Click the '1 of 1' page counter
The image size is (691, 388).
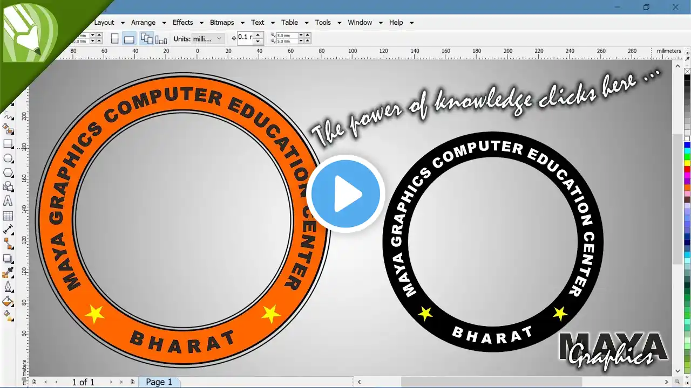[x=83, y=382]
